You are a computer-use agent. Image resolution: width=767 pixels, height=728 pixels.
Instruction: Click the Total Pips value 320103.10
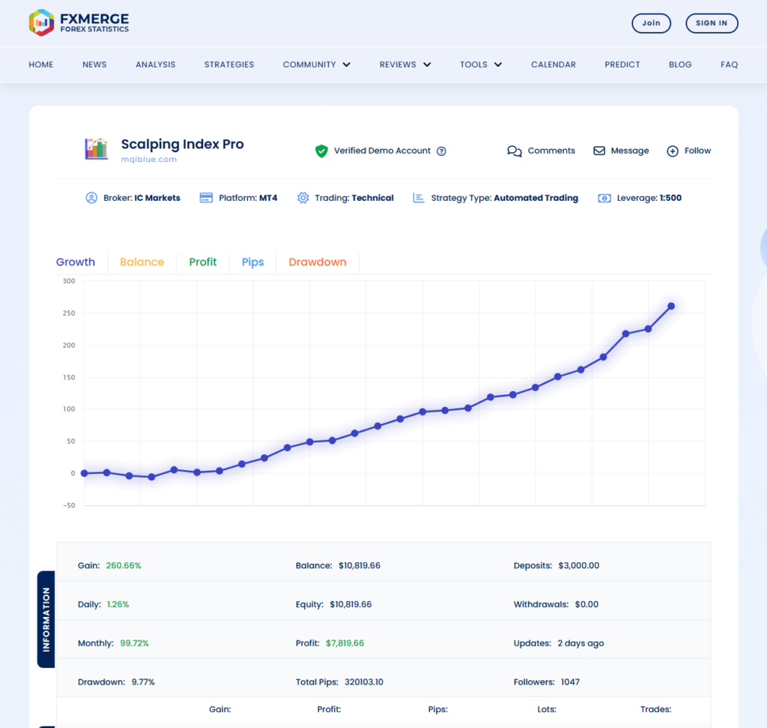coord(364,682)
